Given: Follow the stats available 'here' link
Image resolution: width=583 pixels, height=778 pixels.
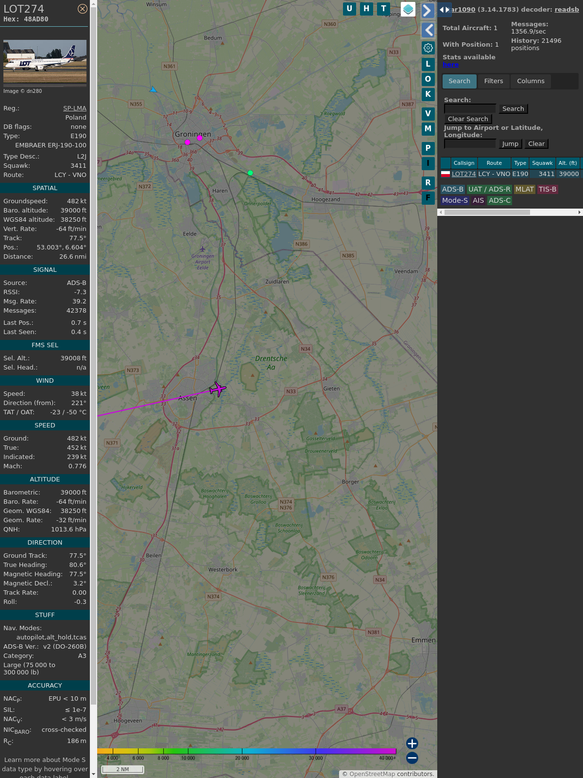Looking at the screenshot, I should pos(450,65).
